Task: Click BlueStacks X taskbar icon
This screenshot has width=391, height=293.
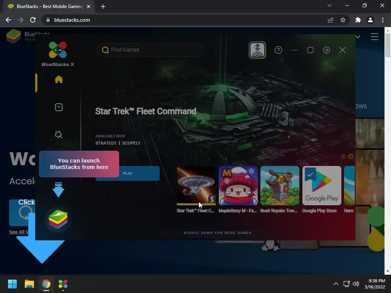Action: coord(63,284)
